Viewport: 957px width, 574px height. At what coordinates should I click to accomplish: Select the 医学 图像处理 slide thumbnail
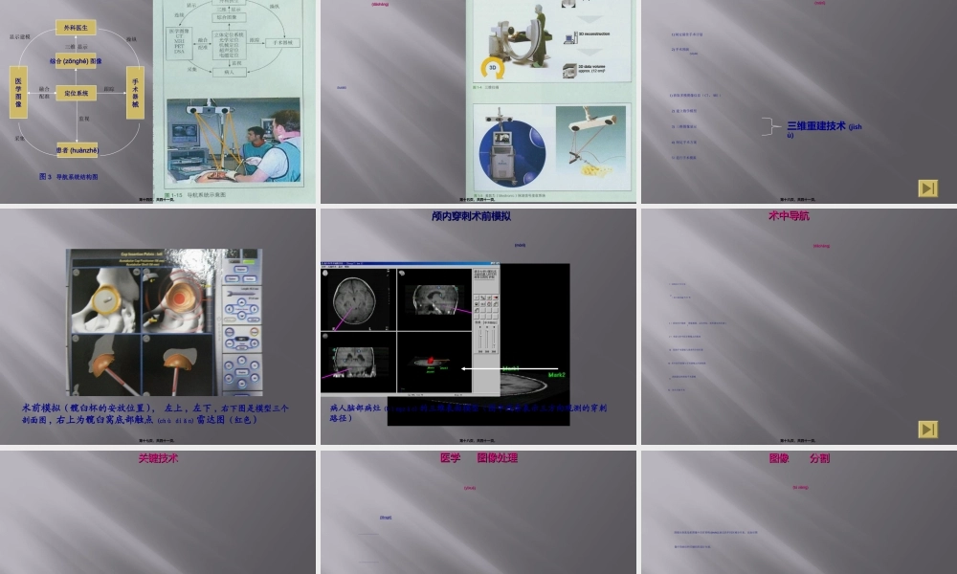(478, 512)
